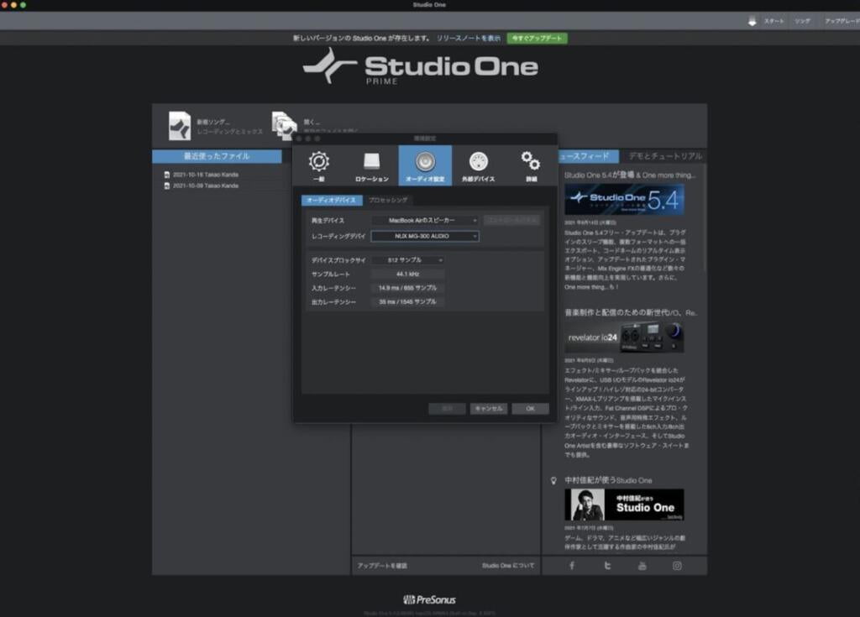The width and height of the screenshot is (860, 617).
Task: Open the External Devices (外部デバイス) MIDI icon
Action: [x=478, y=162]
